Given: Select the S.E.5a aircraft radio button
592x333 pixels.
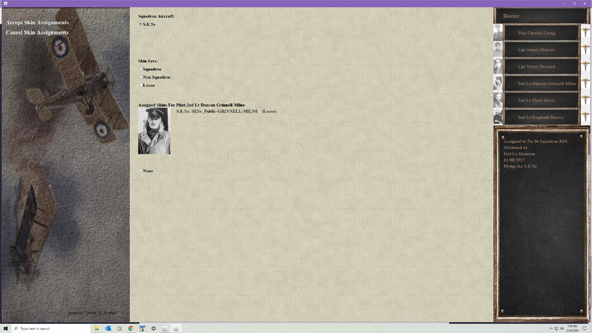Looking at the screenshot, I should pos(140,24).
